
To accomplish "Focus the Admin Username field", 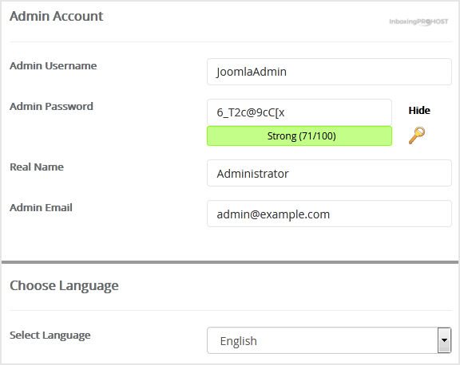I will 329,72.
